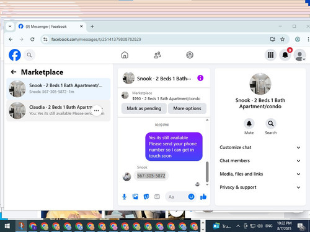The height and width of the screenshot is (232, 310).
Task: Reload the page in Chrome
Action: point(32,39)
